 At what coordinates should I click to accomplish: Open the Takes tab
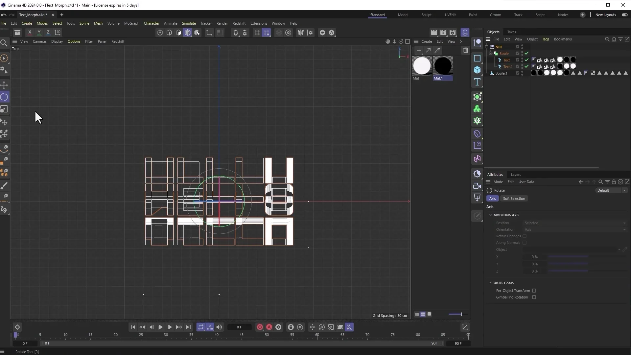(511, 32)
